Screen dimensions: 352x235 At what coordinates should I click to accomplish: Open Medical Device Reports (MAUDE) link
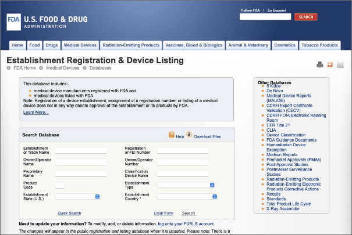tap(289, 98)
